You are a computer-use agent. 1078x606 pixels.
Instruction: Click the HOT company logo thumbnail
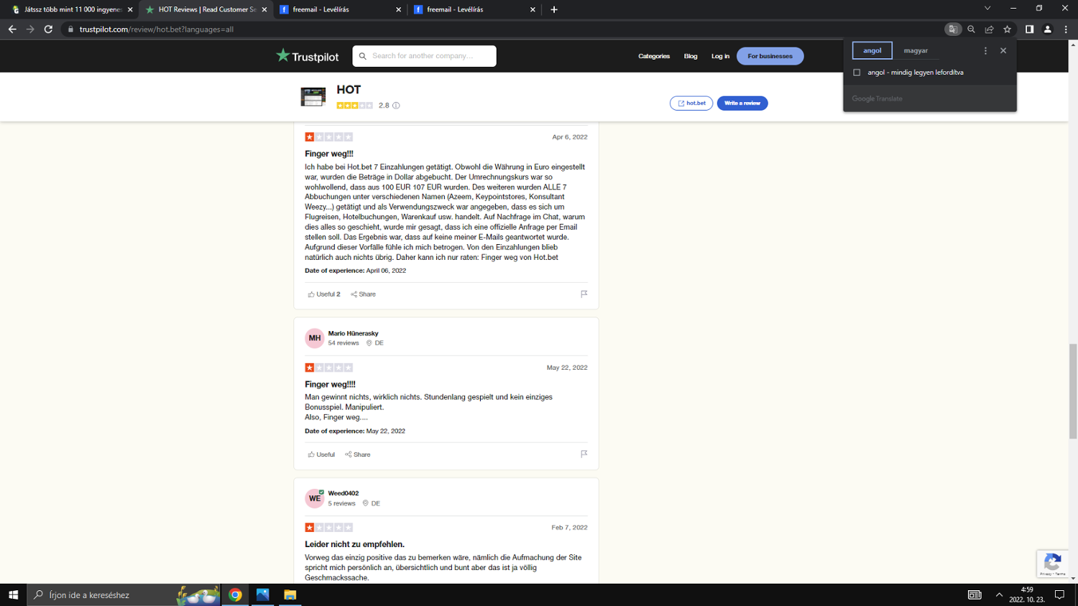(313, 97)
